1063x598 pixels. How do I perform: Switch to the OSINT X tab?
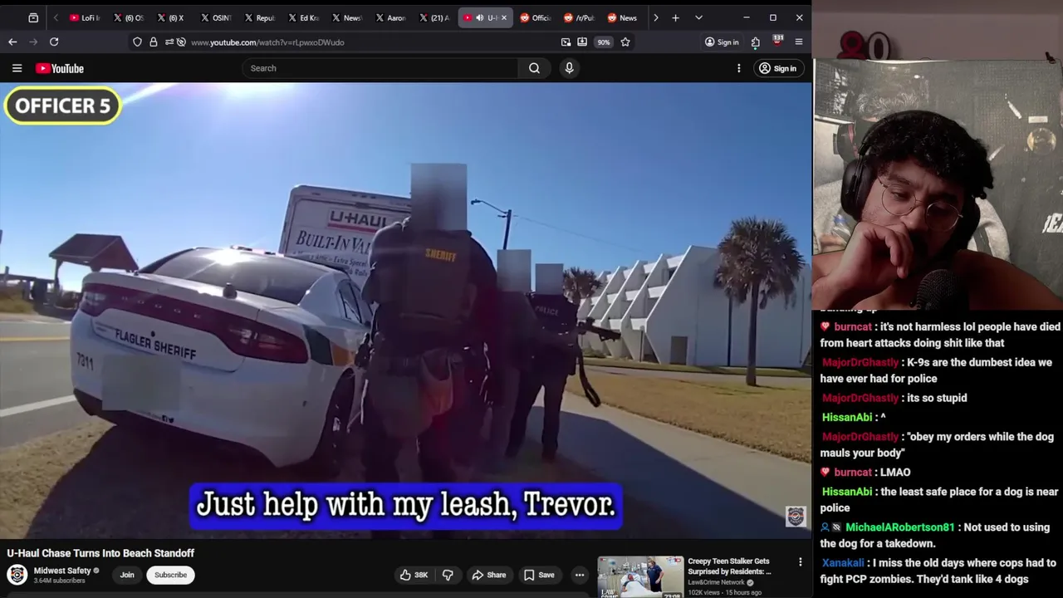[215, 17]
